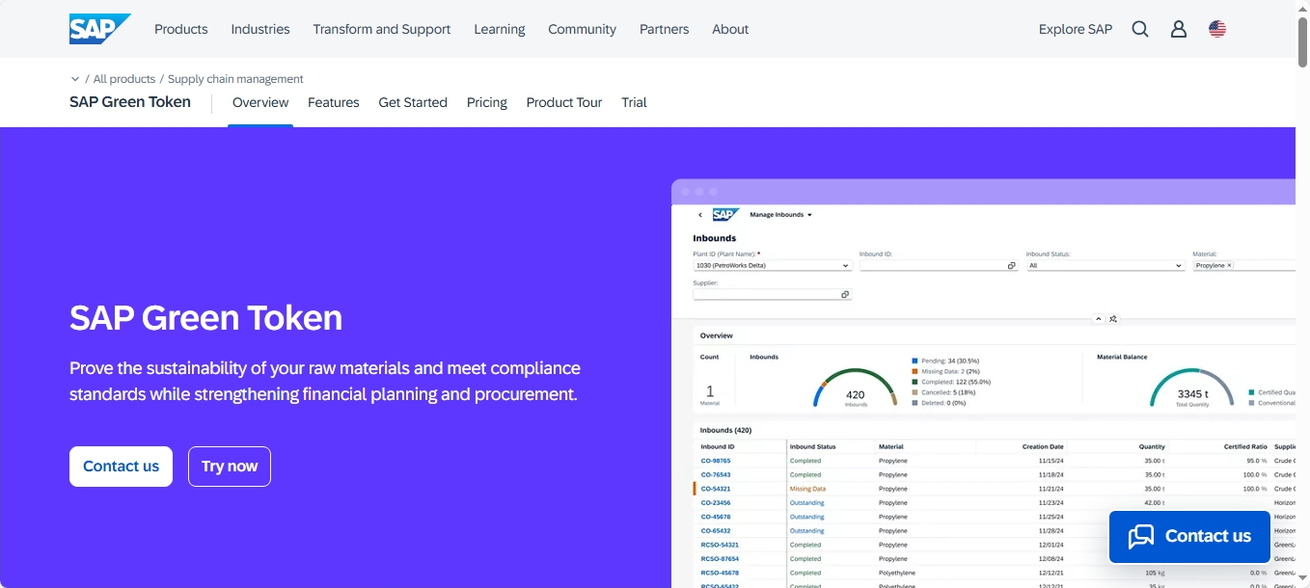Open the Learning menu

(500, 29)
